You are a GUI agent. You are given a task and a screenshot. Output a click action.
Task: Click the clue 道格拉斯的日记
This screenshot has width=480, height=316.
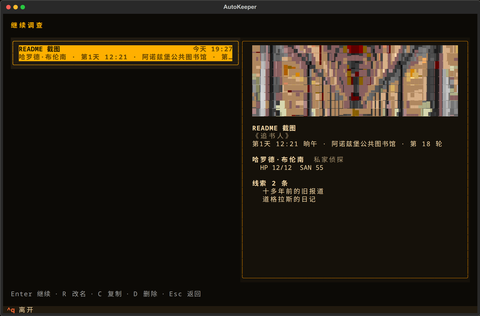click(x=289, y=199)
